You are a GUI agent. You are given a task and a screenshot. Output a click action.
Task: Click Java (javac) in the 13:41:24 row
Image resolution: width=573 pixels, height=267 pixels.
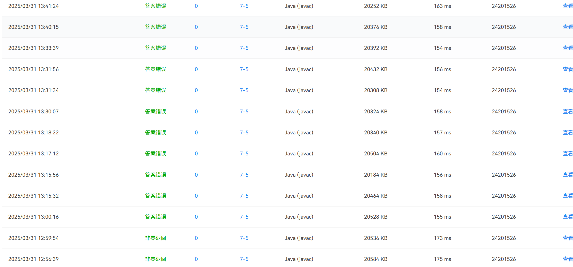tap(299, 6)
